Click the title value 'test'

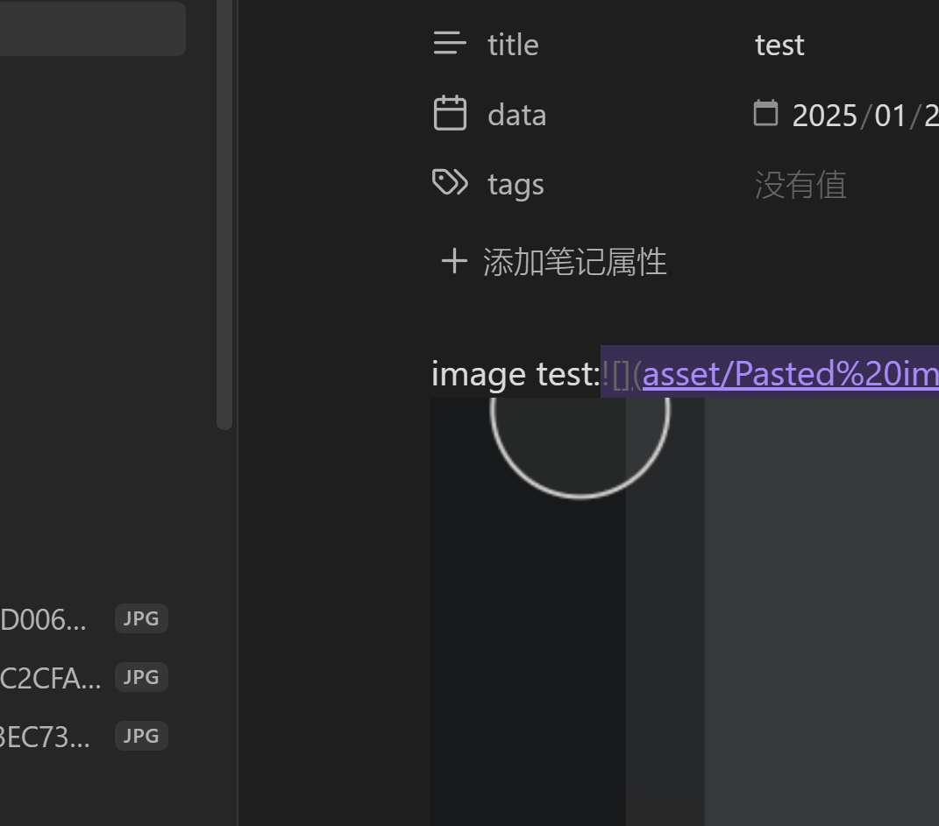pos(779,45)
